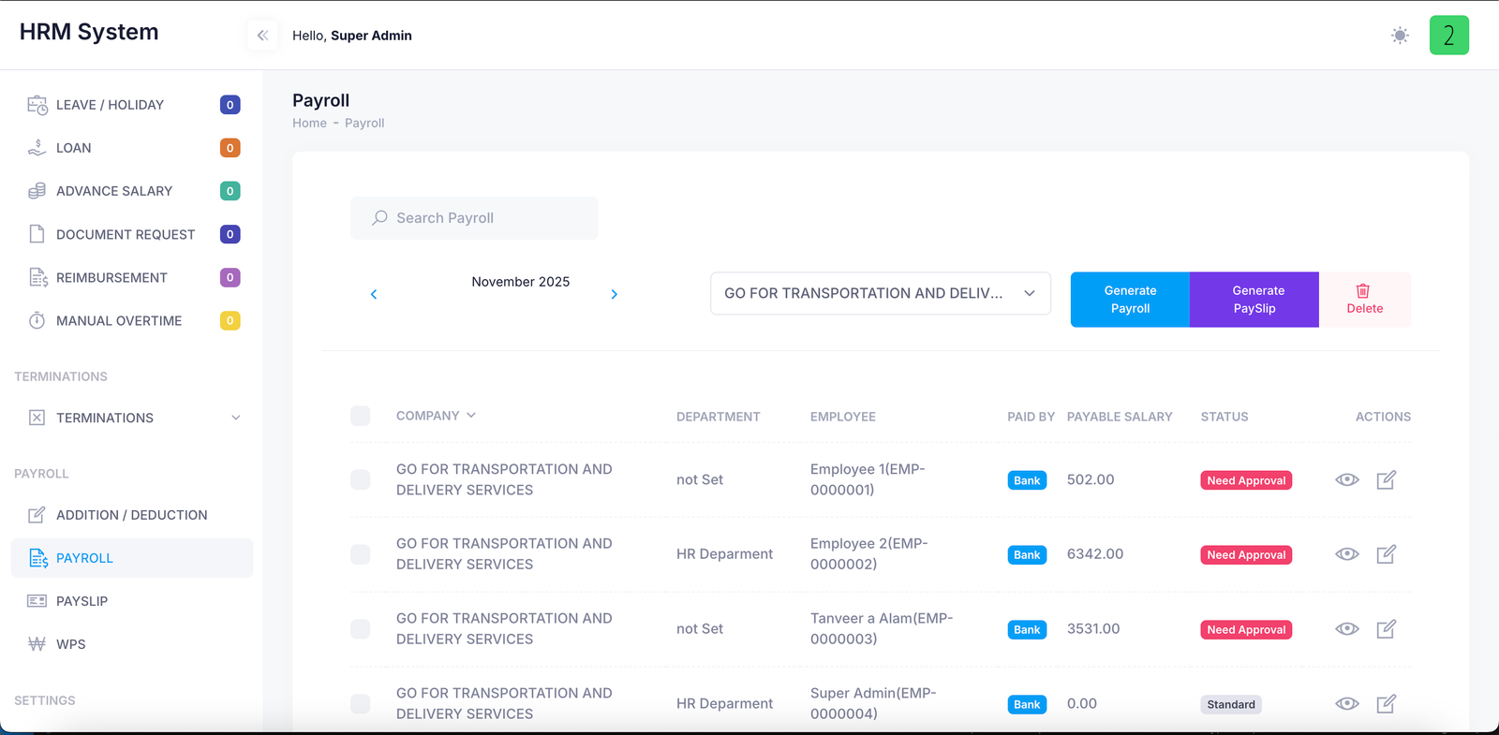
Task: Open Payslip from the sidebar
Action: tap(82, 601)
